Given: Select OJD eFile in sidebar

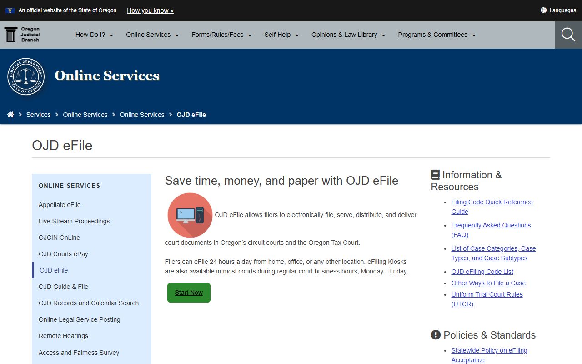Looking at the screenshot, I should pyautogui.click(x=54, y=270).
